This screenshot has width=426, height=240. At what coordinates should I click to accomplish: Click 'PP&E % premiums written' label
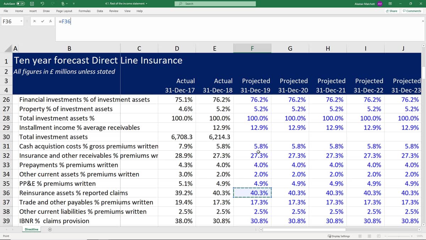[x=58, y=183]
